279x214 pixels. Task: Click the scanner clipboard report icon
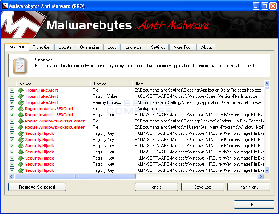coord(20,66)
